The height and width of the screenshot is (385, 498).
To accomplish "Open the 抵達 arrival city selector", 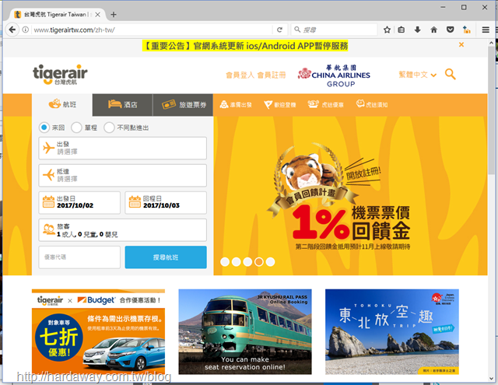I will (x=123, y=175).
